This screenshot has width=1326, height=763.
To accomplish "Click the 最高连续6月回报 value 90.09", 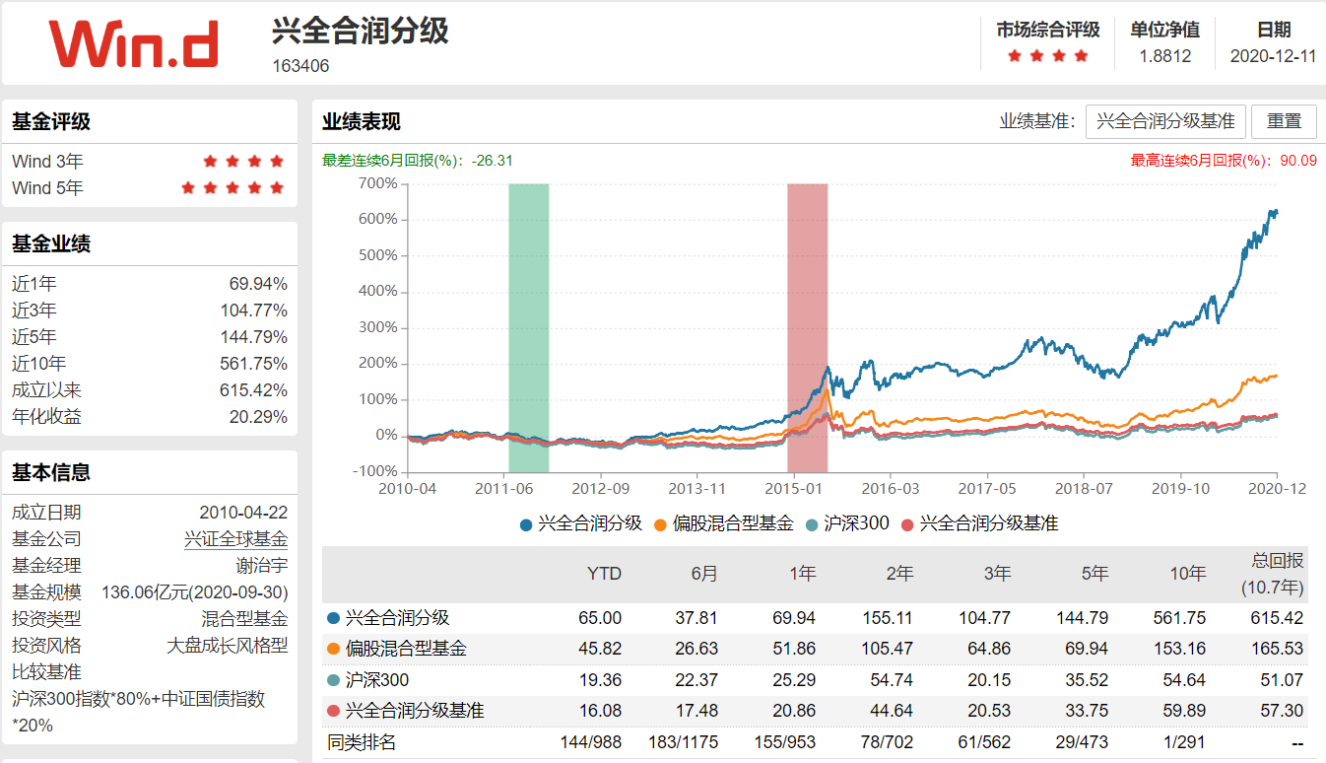I will [x=1298, y=161].
